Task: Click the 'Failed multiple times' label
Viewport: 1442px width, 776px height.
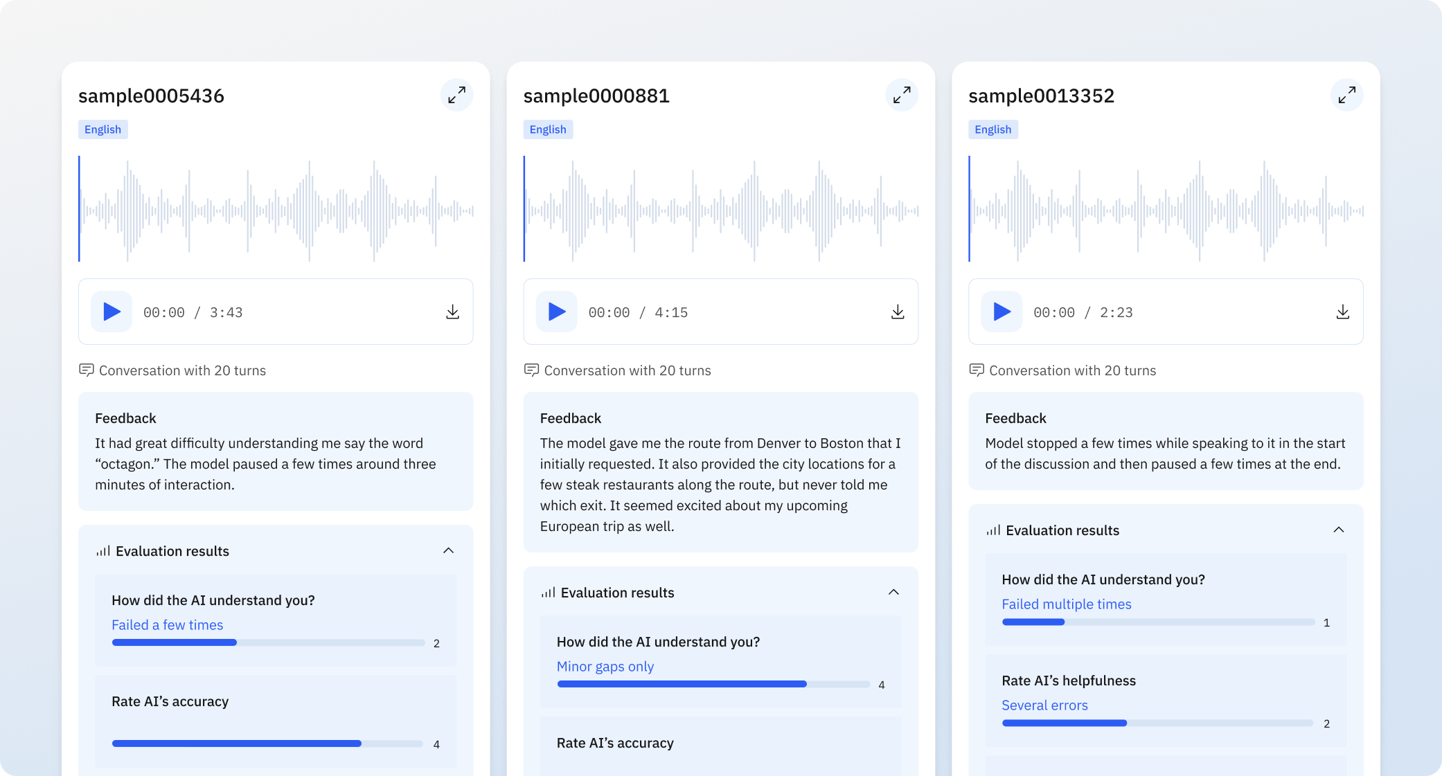Action: tap(1066, 604)
